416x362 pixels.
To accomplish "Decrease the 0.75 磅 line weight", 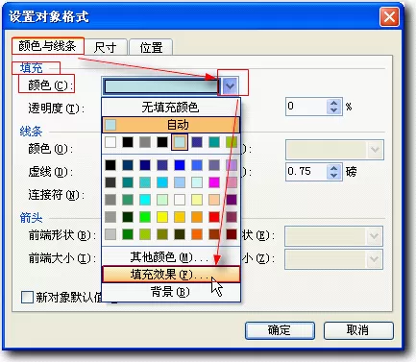I will 333,176.
